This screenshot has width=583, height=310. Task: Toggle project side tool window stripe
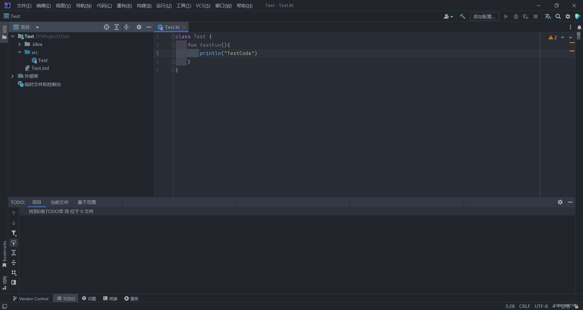click(x=4, y=32)
